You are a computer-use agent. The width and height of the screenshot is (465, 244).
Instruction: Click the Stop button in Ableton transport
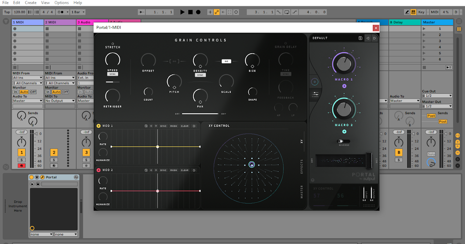(x=190, y=12)
